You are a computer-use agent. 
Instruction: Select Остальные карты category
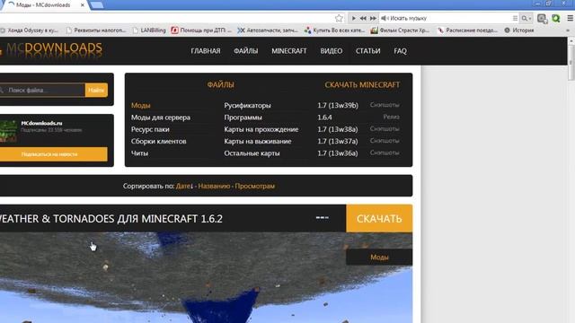252,153
